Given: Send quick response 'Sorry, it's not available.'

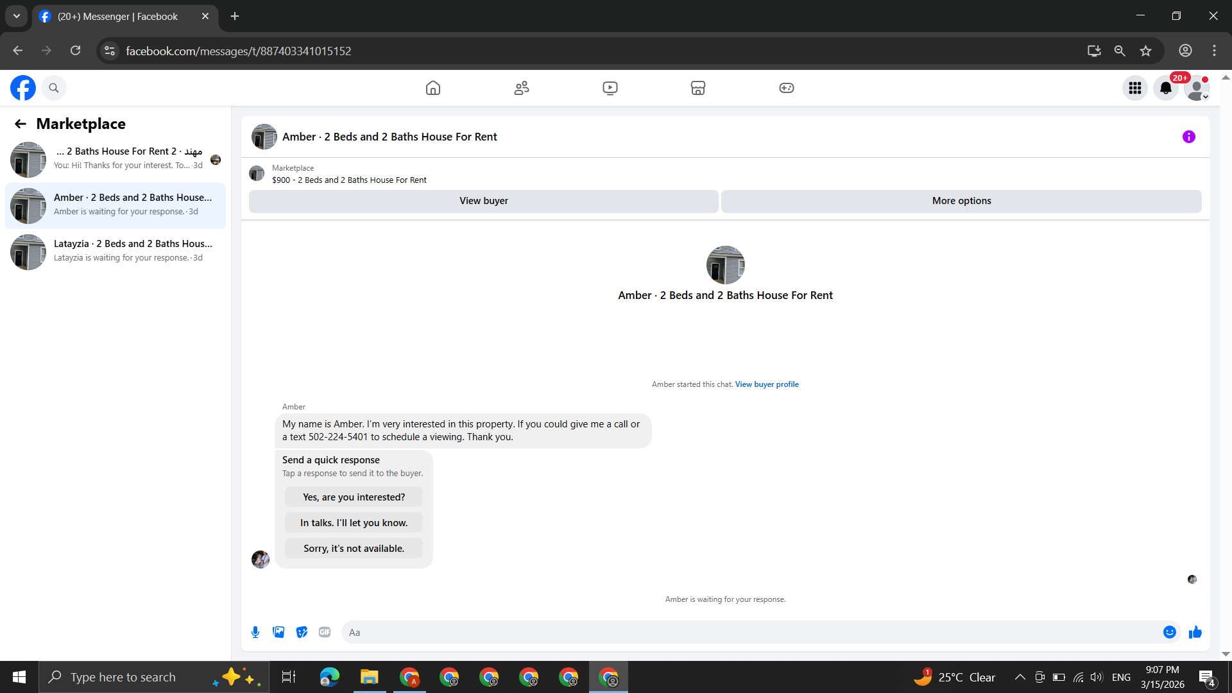Looking at the screenshot, I should point(354,549).
